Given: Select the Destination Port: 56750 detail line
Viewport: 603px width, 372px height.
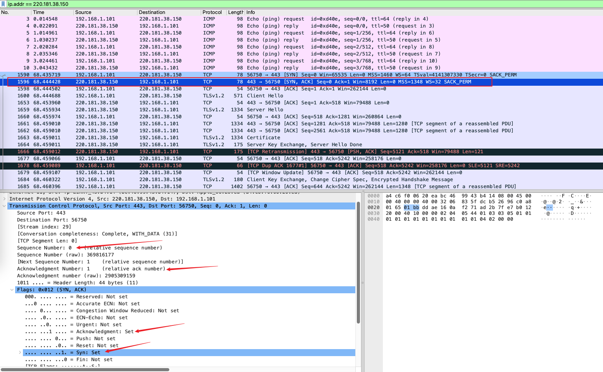Looking at the screenshot, I should [x=52, y=220].
